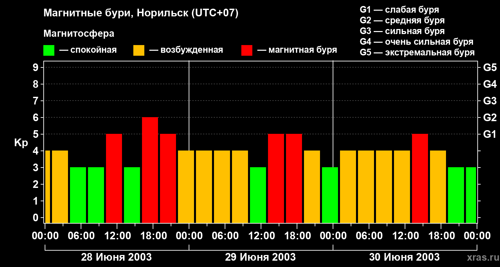Image resolution: width=500 pixels, height=267 pixels.
Task: Click the '— возбужденная' legend label
Action: [x=186, y=50]
